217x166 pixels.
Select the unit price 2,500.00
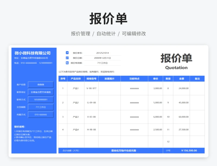tap(155, 129)
